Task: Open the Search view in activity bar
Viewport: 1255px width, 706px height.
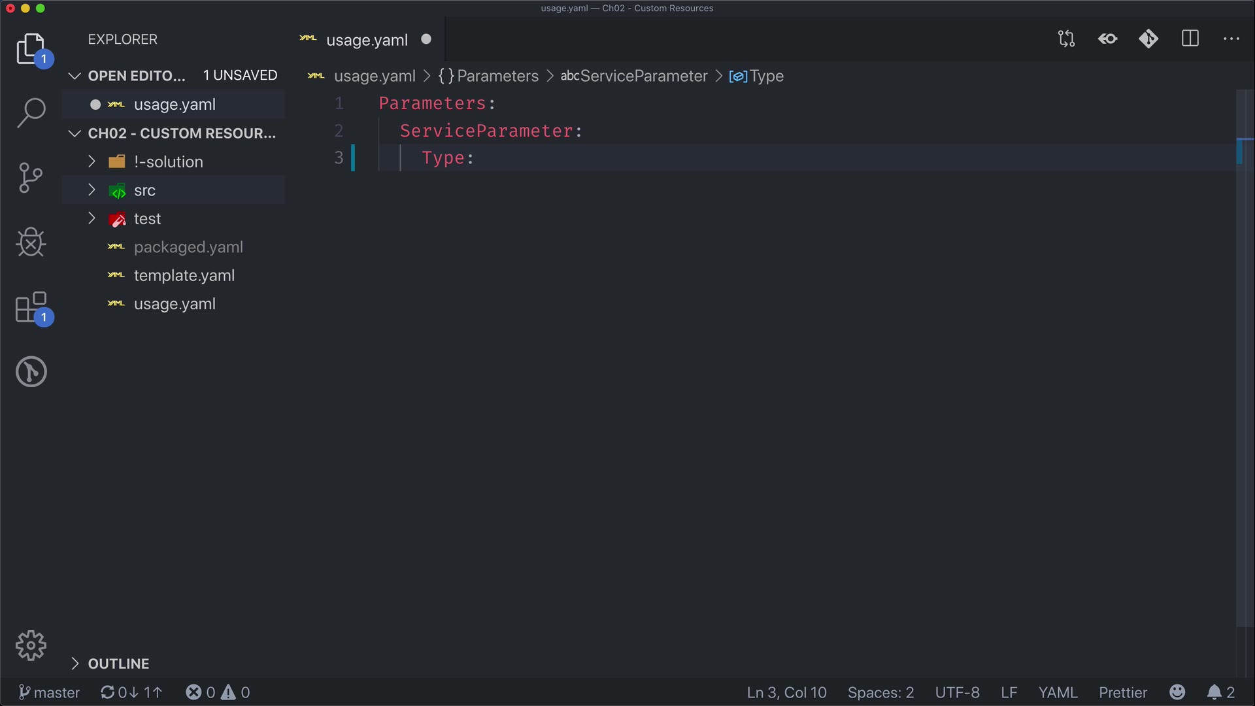Action: (31, 112)
